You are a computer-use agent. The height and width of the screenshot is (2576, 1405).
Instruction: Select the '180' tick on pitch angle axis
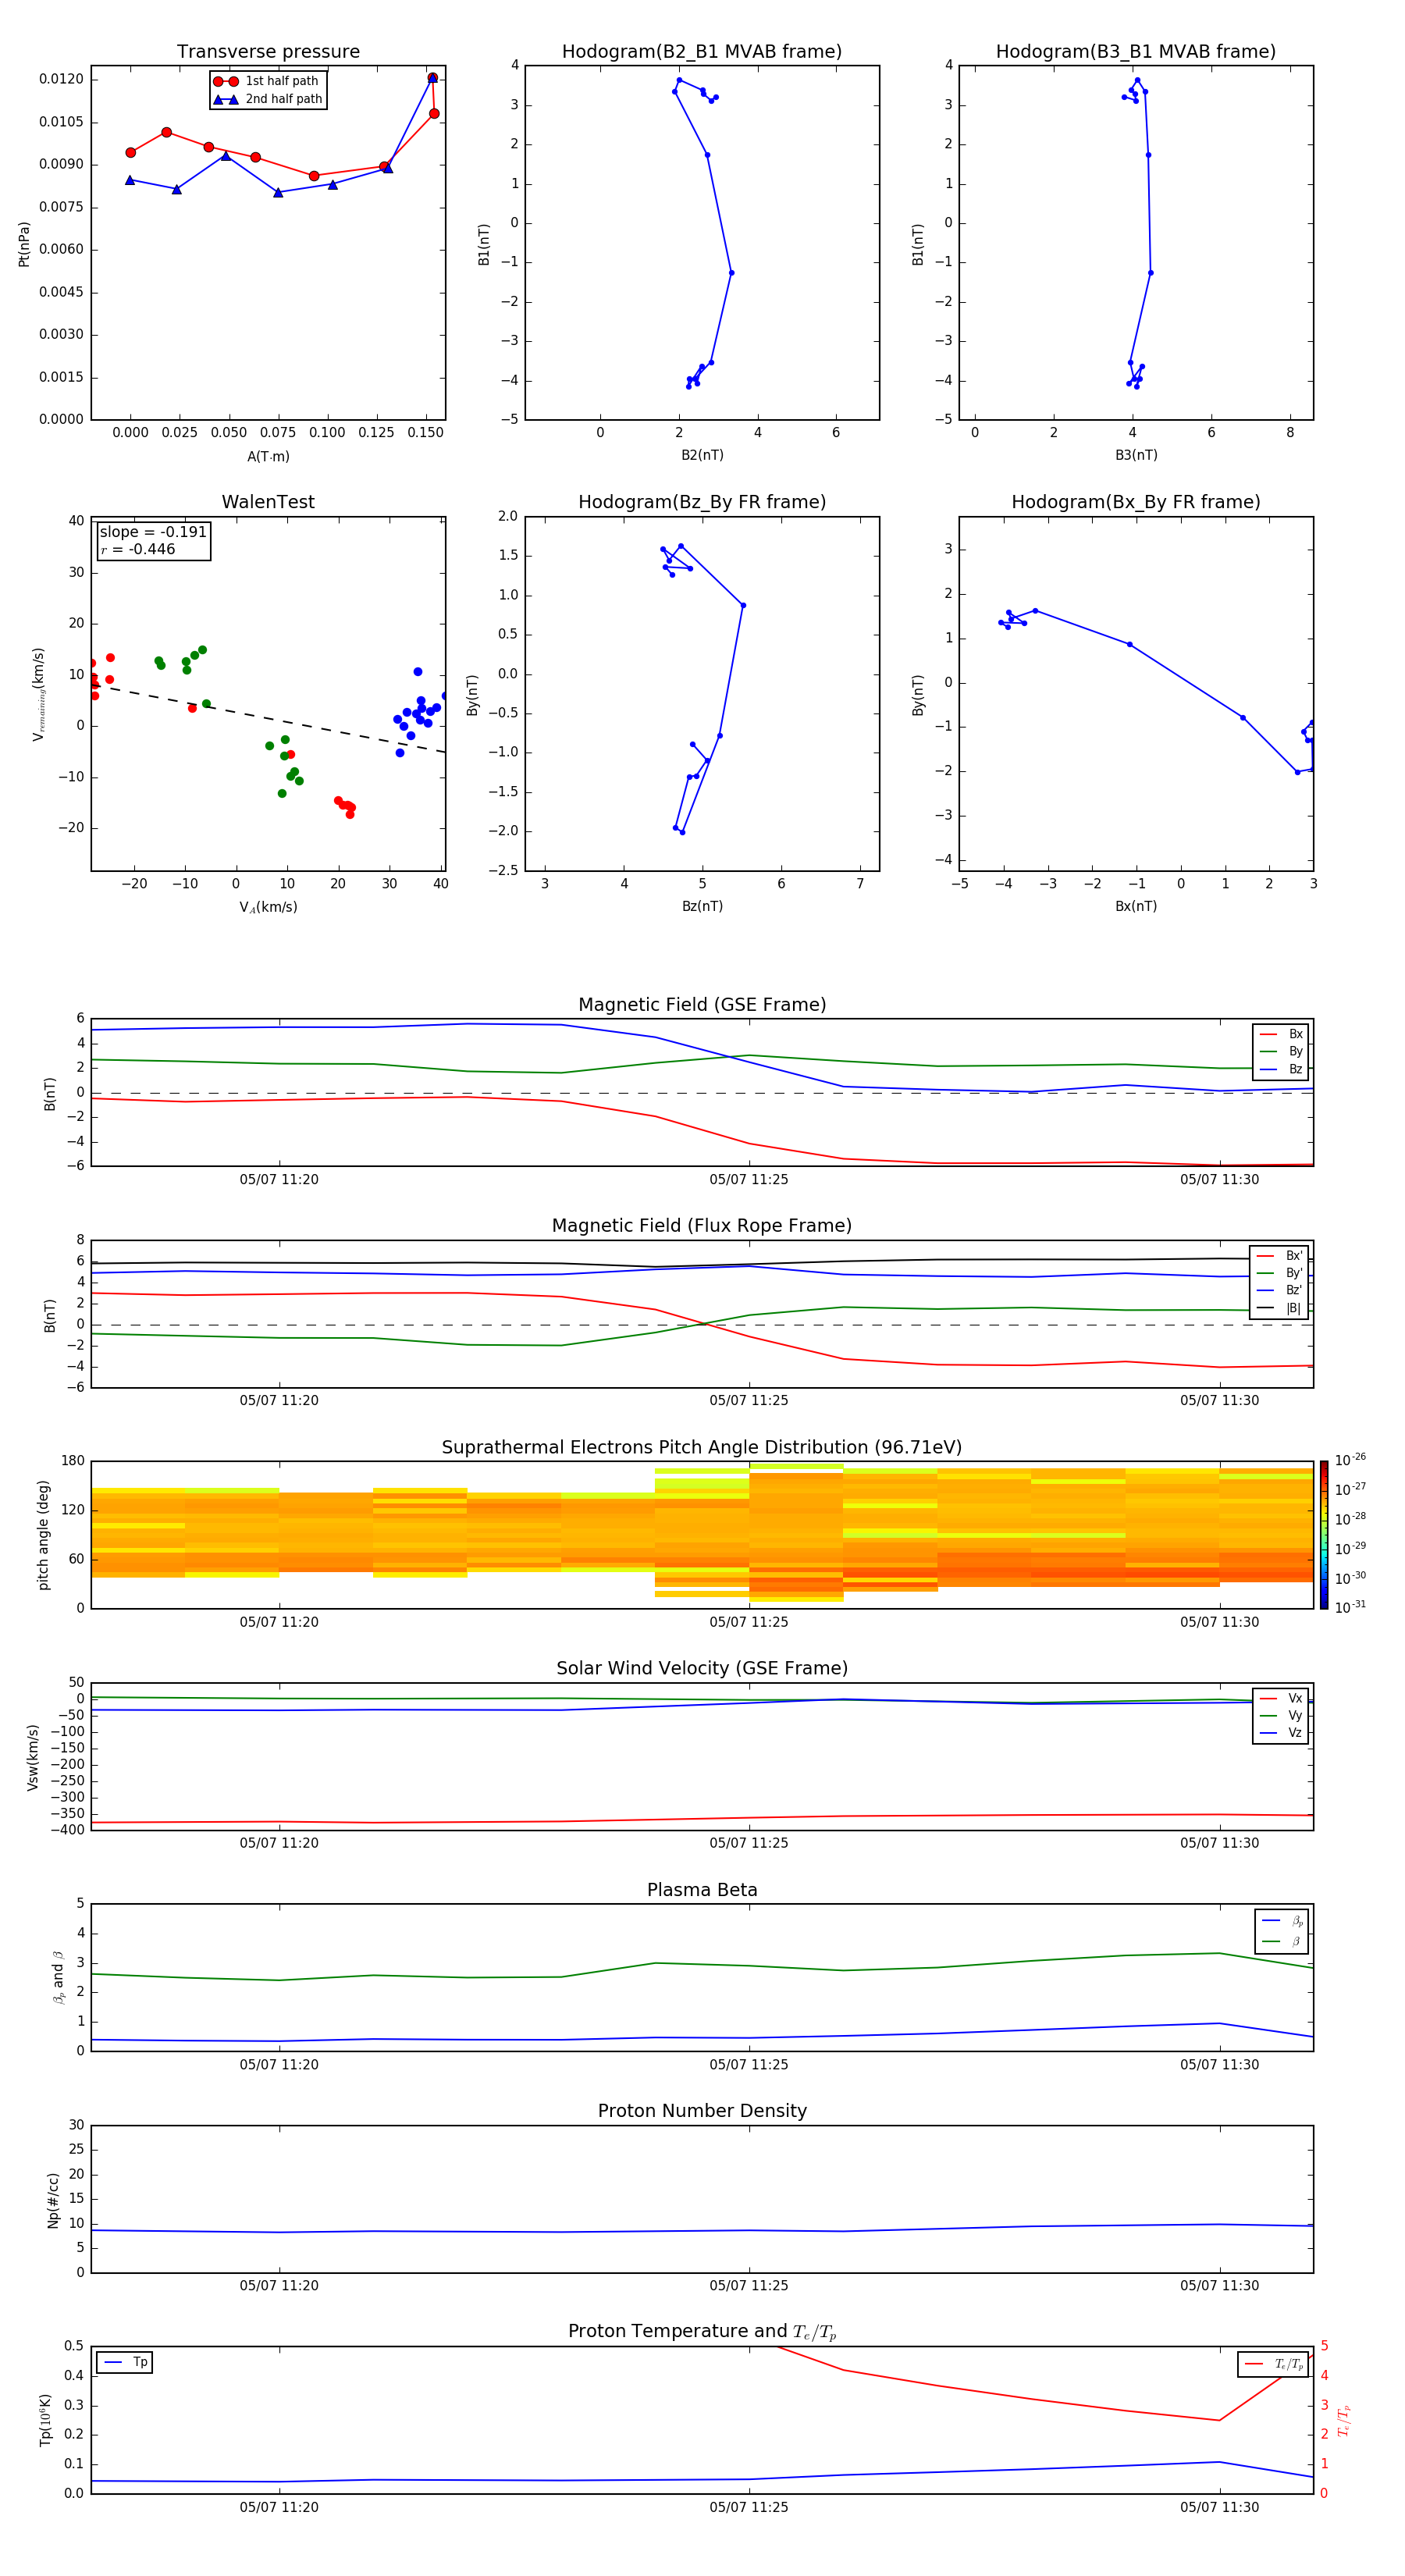coord(73,1461)
